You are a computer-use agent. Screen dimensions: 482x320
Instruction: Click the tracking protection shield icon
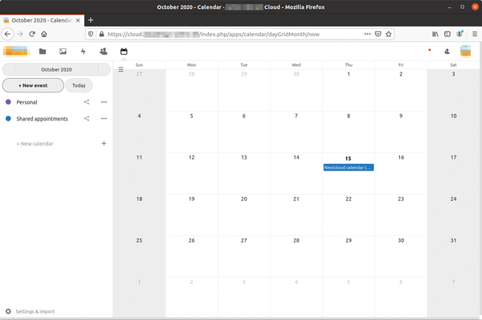91,34
